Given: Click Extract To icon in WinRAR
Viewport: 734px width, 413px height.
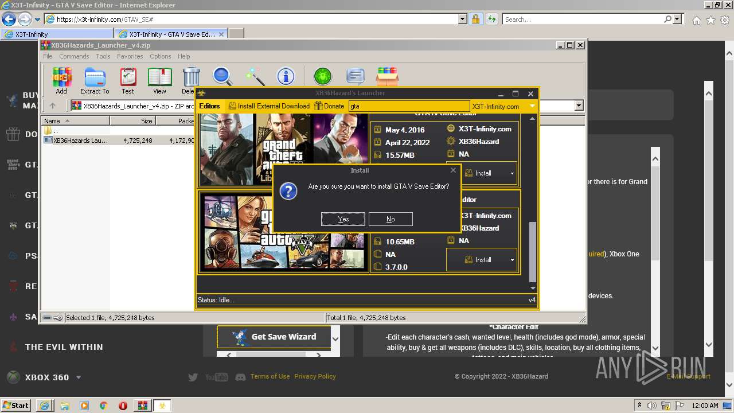Looking at the screenshot, I should (x=95, y=80).
